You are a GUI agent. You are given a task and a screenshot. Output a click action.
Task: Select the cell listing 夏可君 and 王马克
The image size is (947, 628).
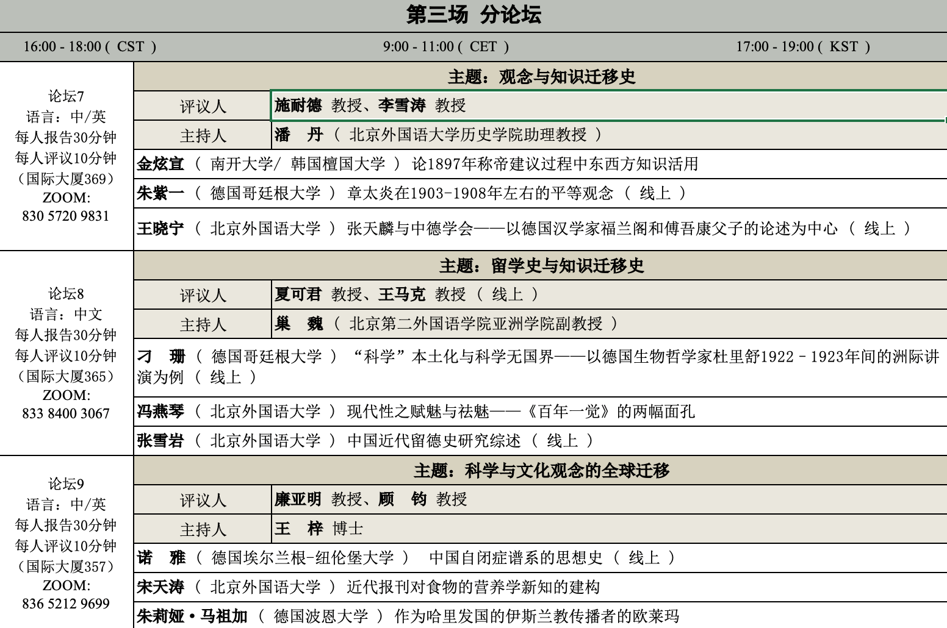click(608, 295)
